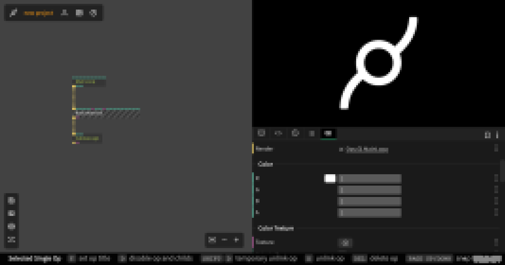This screenshot has height=265, width=505.
Task: Collapse the Color section header
Action: (266, 164)
